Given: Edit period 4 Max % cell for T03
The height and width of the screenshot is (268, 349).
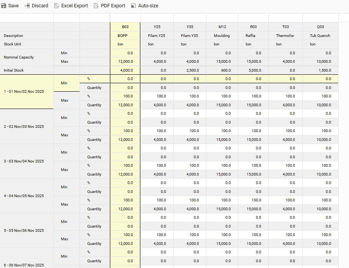Looking at the screenshot, I should [x=286, y=200].
